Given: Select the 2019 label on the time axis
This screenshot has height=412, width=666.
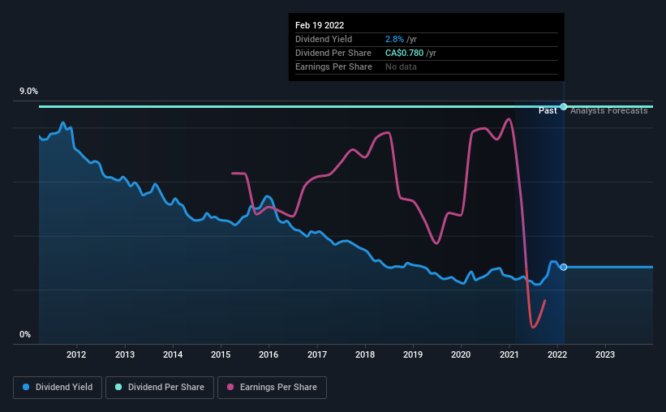Looking at the screenshot, I should tap(412, 354).
